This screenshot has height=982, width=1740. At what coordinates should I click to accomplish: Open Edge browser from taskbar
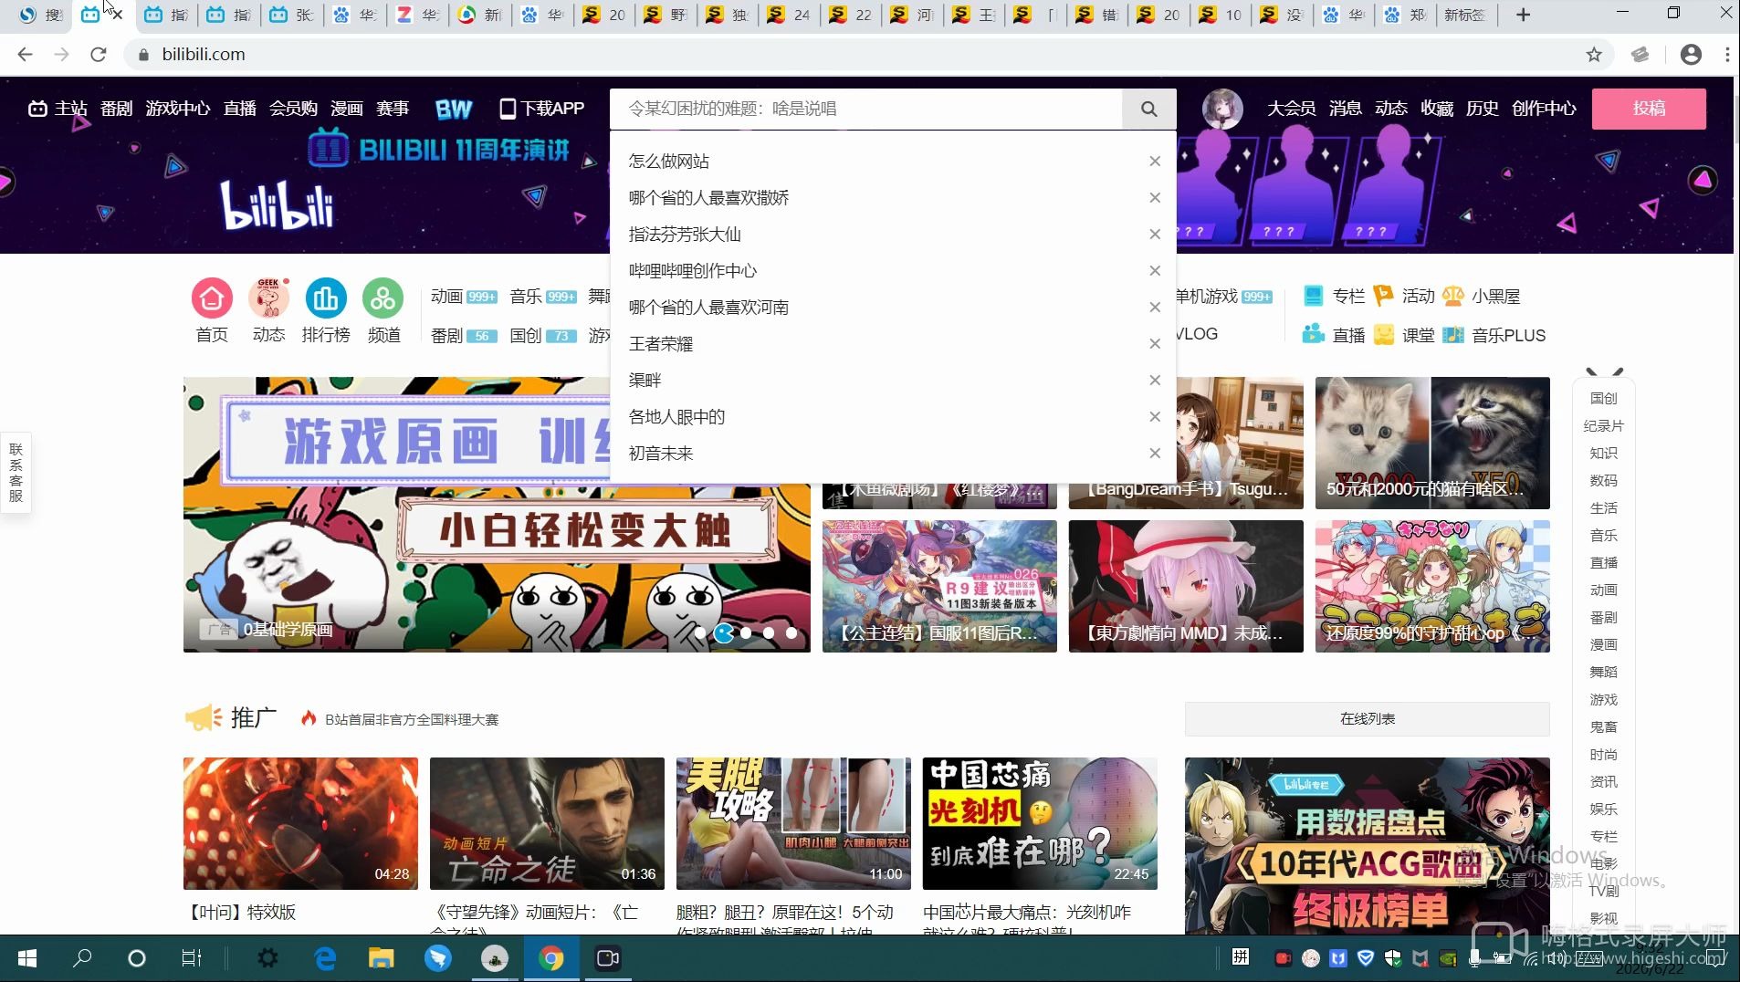(x=325, y=958)
